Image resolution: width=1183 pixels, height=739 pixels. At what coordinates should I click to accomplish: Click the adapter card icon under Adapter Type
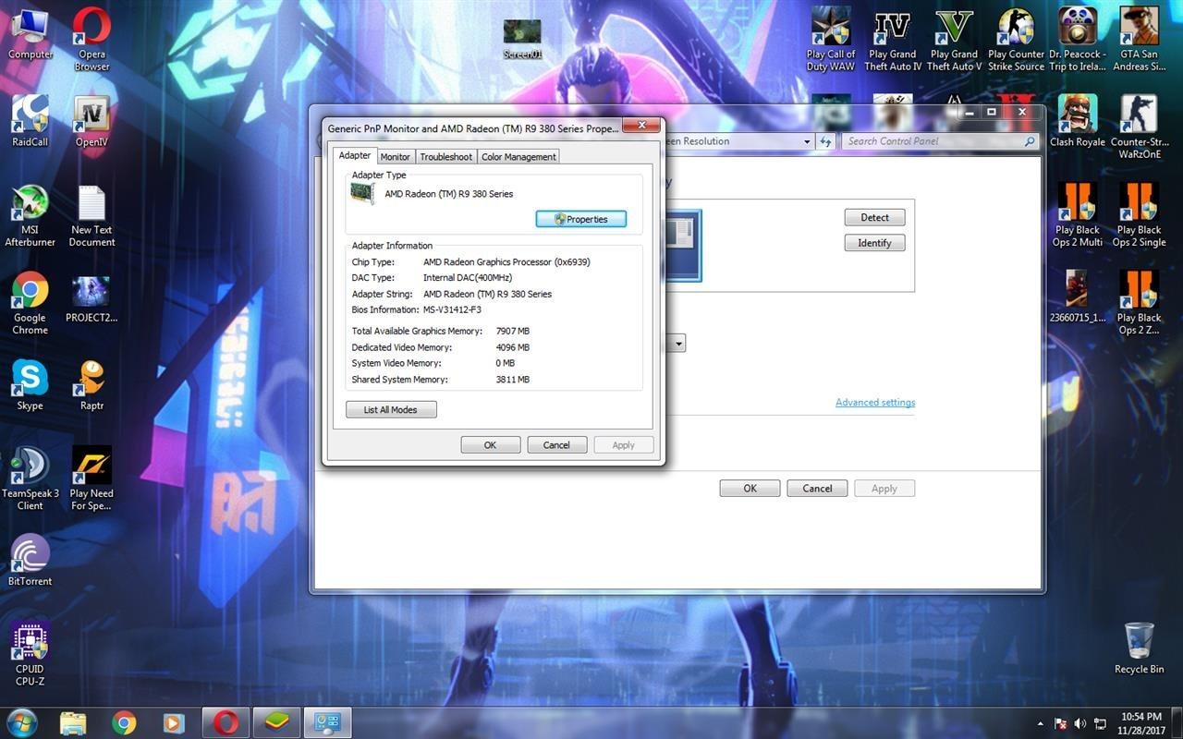click(x=362, y=193)
